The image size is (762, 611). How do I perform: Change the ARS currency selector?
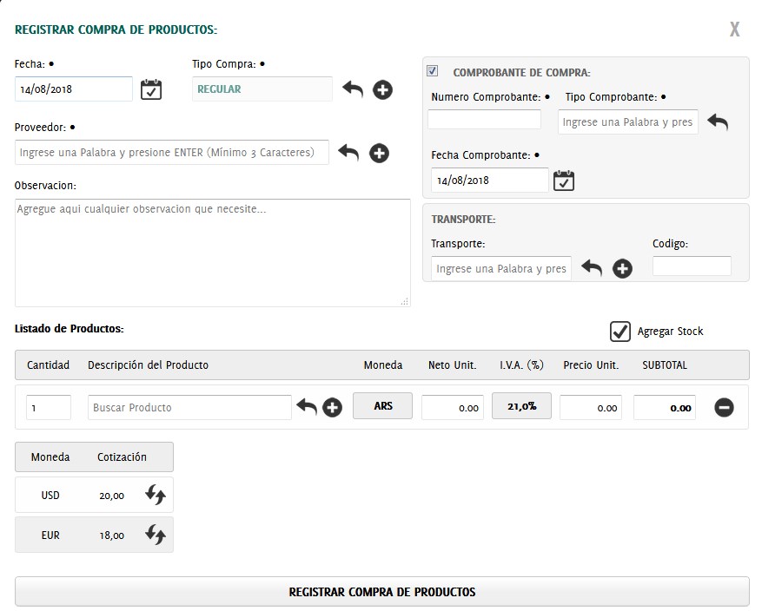tap(382, 406)
